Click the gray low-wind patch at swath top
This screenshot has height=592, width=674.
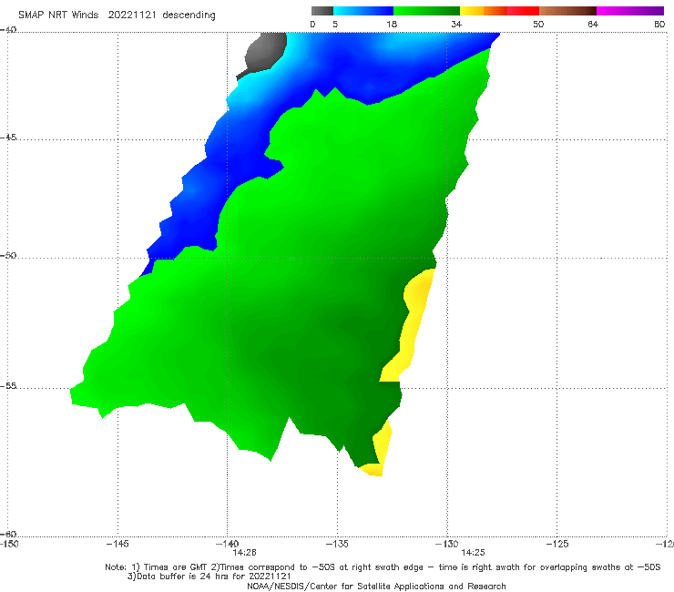point(266,53)
